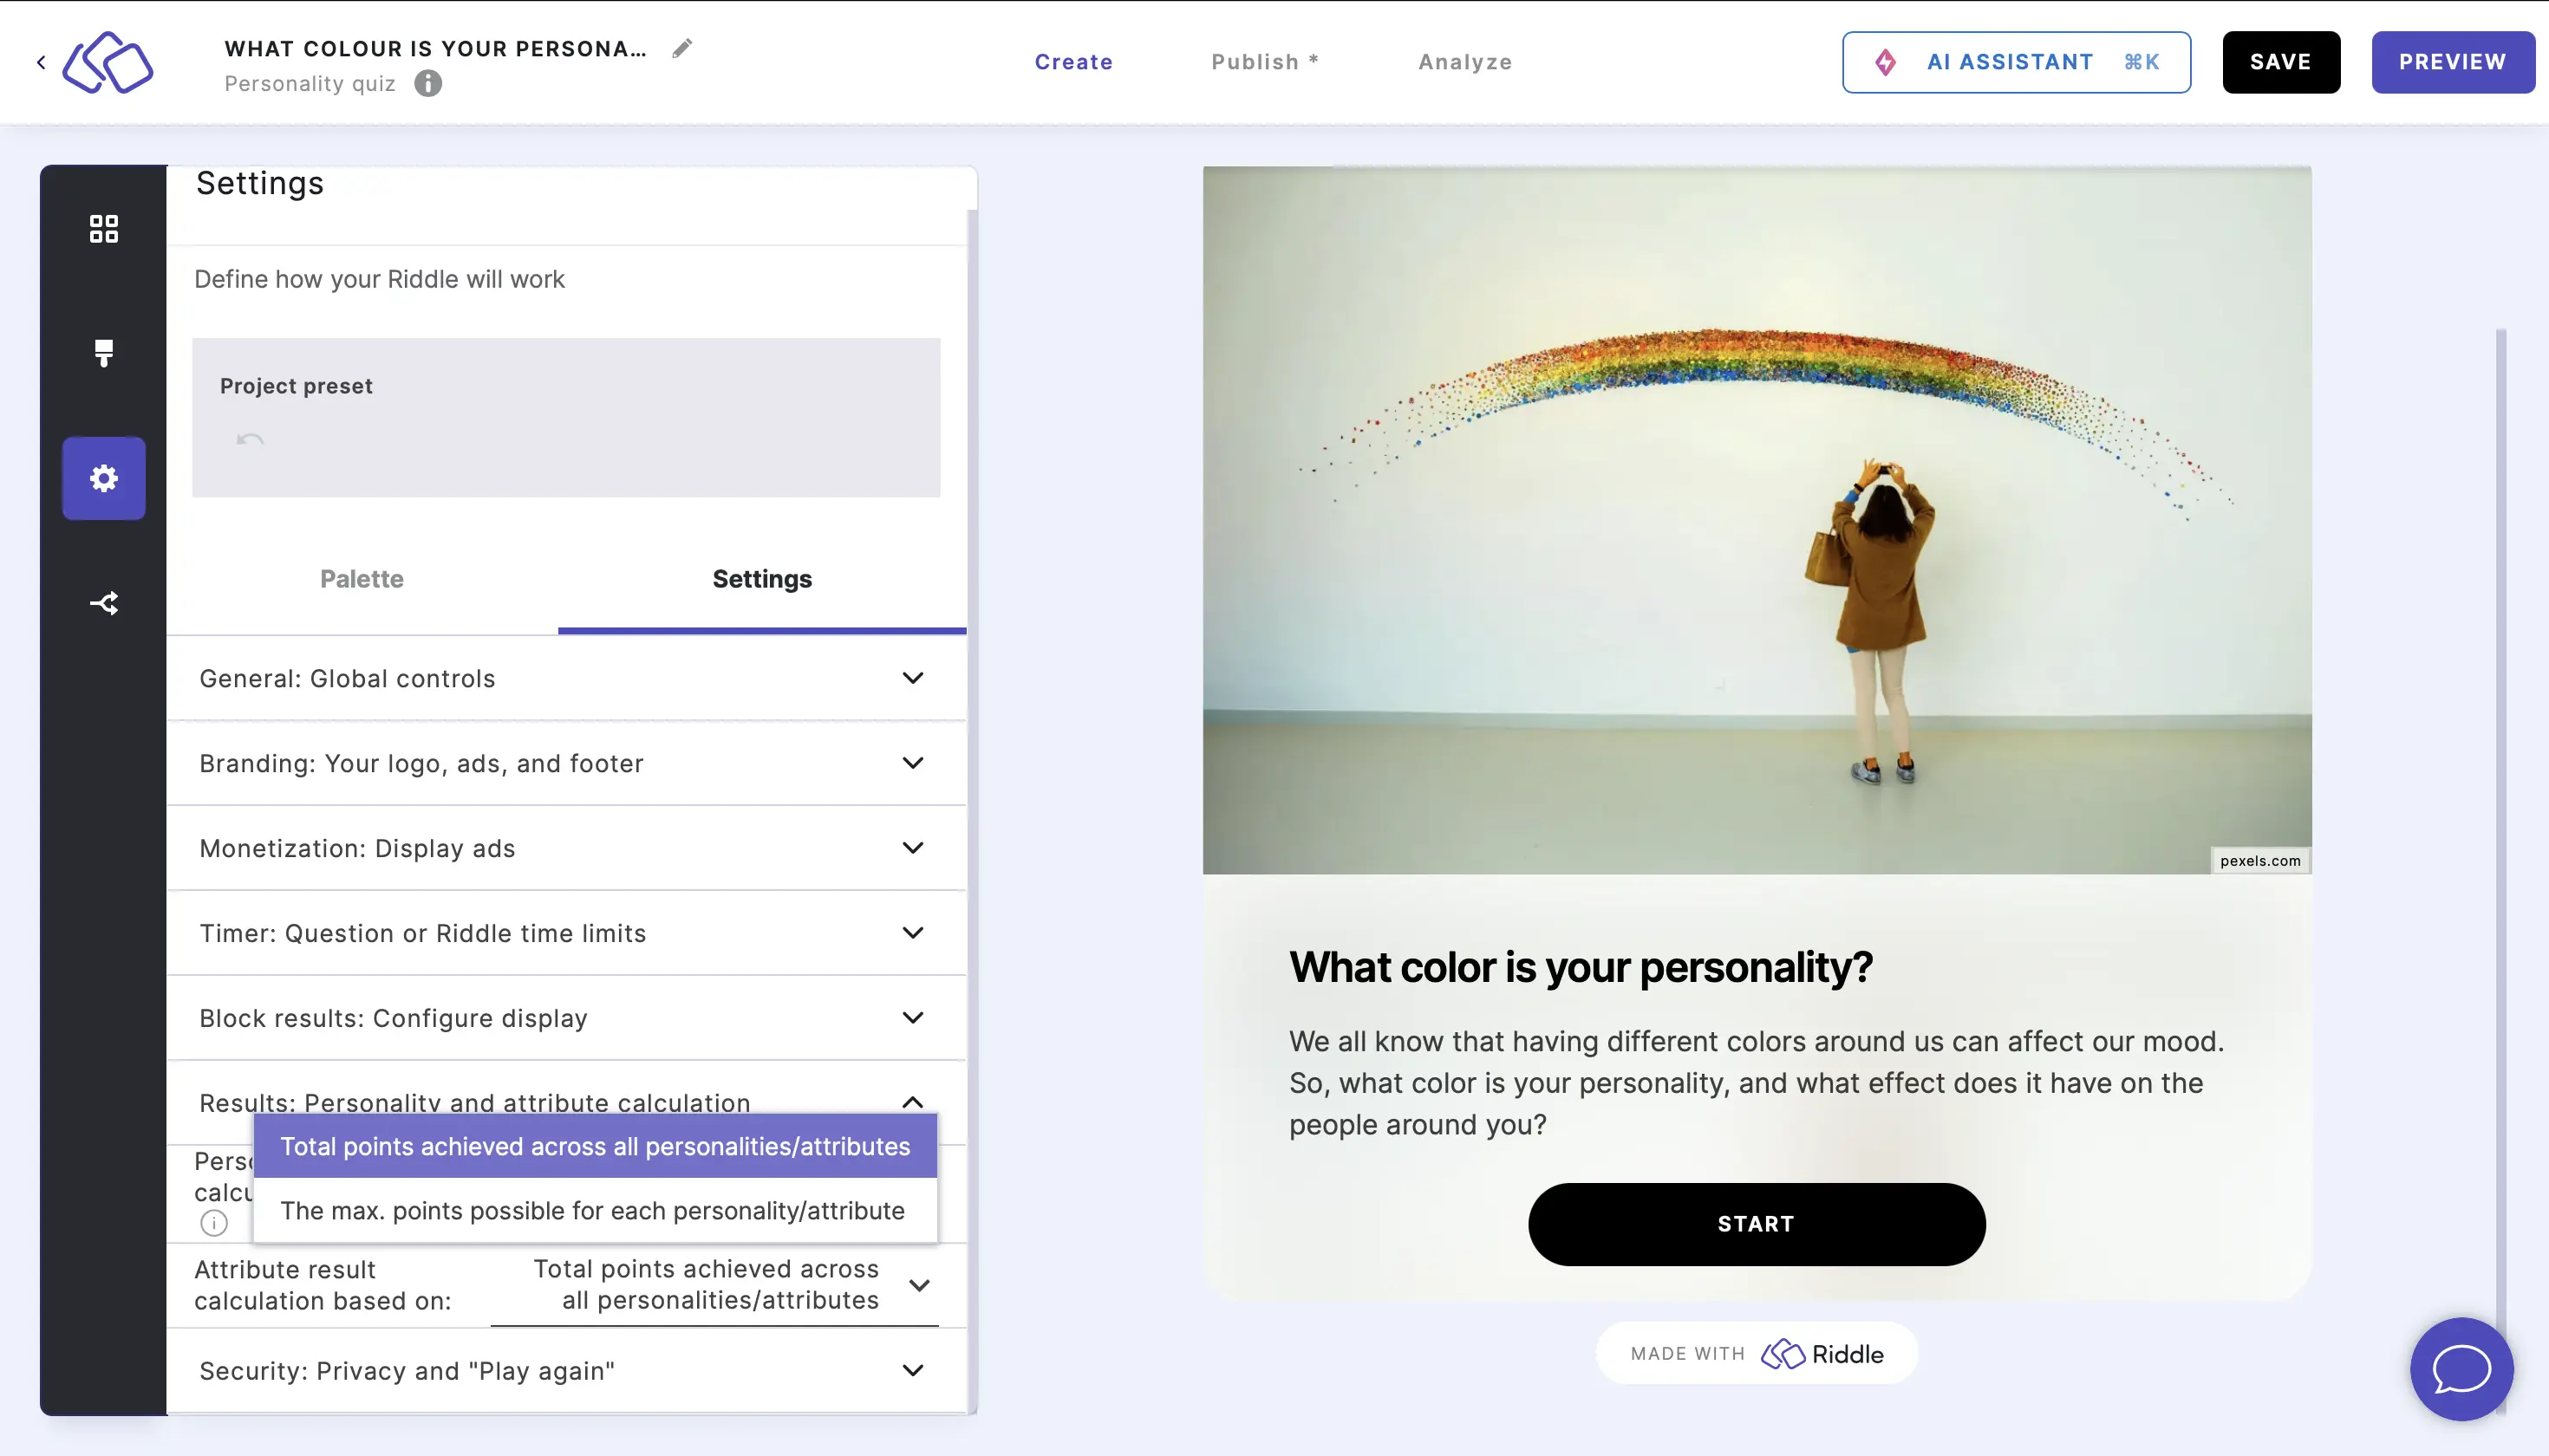Click the START button on quiz preview

tap(1756, 1223)
